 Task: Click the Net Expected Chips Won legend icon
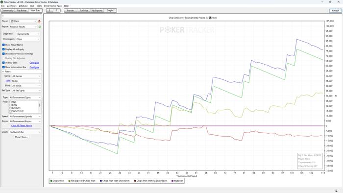70,181
